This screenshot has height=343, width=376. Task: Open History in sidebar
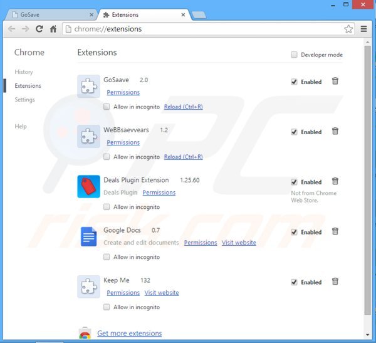(x=24, y=72)
